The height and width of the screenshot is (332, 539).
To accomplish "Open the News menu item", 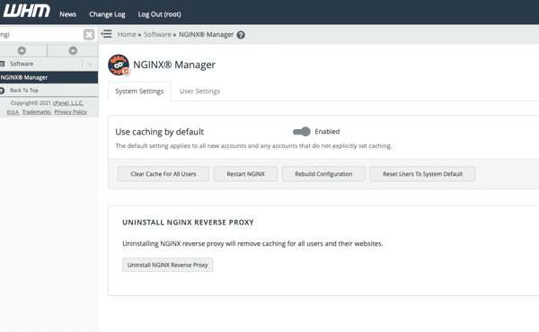I will coord(67,14).
